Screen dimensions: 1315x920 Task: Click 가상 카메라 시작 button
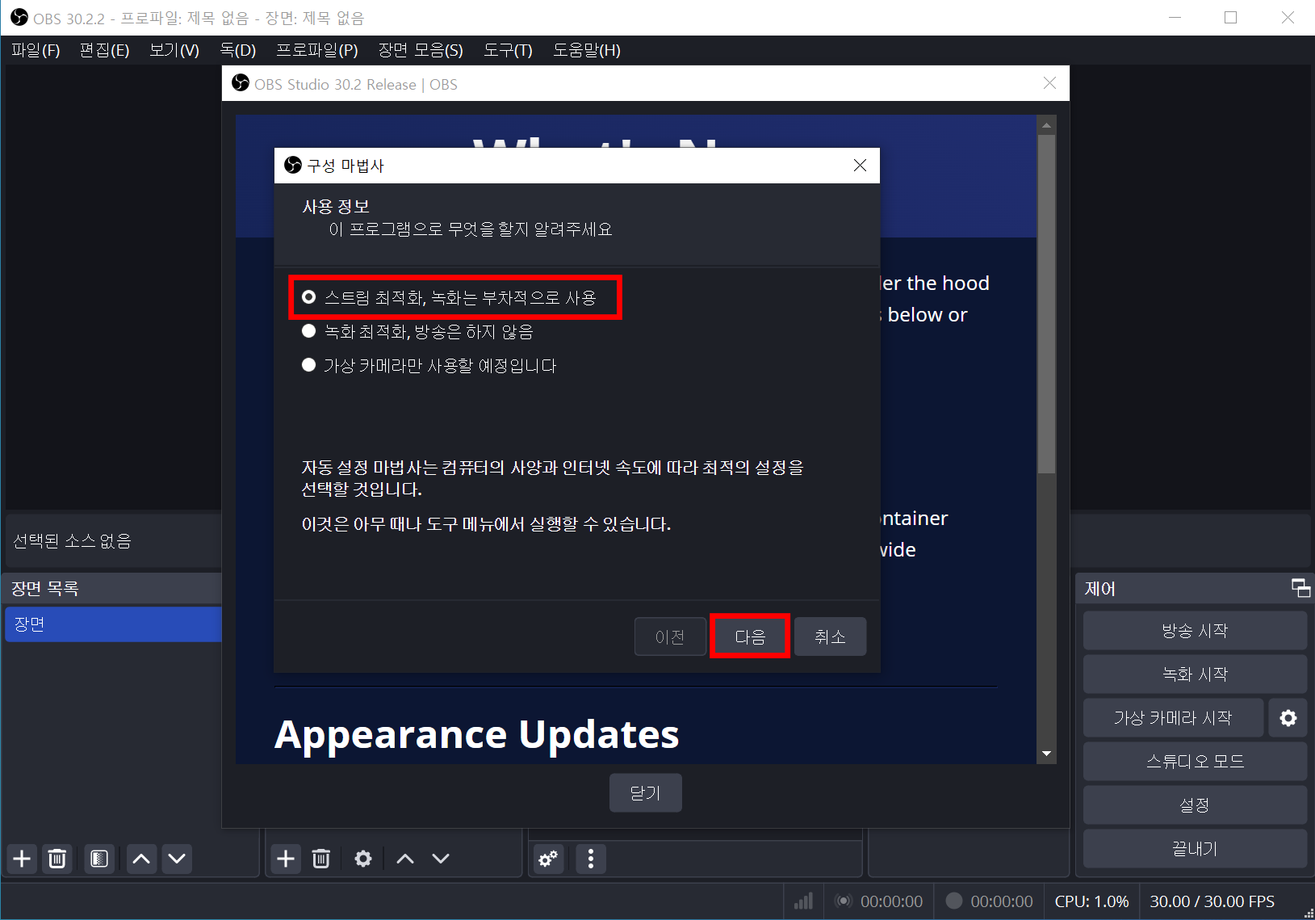(x=1173, y=718)
